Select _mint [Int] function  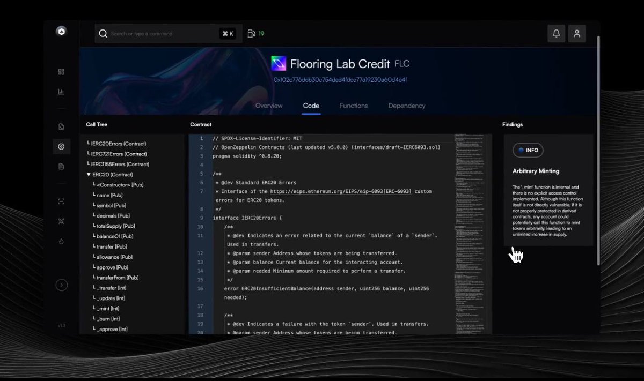(107, 309)
